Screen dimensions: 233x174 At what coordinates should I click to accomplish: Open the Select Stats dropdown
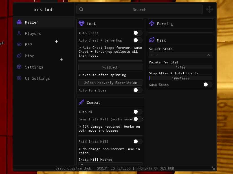[181, 55]
